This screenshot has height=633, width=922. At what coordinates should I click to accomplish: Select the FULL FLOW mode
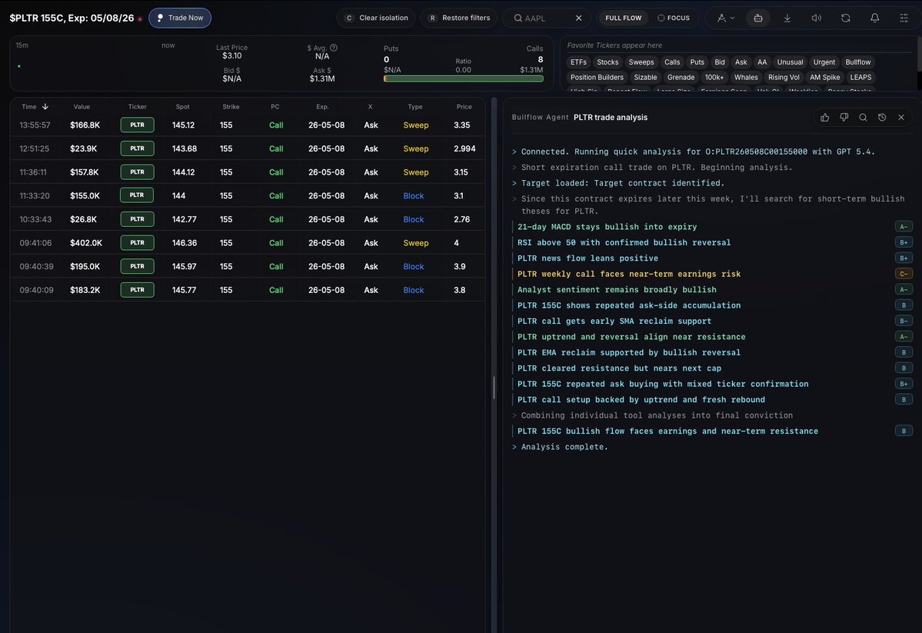[x=624, y=18]
